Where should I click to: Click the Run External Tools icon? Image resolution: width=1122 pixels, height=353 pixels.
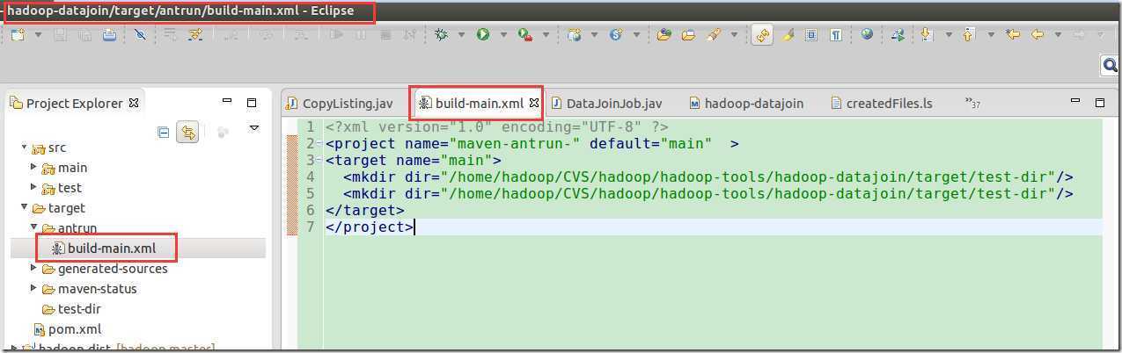pos(525,35)
